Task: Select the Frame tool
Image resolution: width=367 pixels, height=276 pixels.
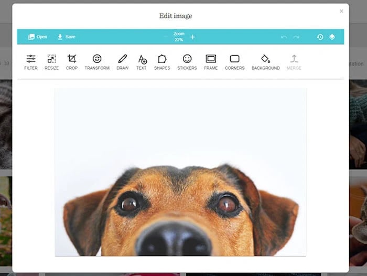Action: (x=211, y=62)
